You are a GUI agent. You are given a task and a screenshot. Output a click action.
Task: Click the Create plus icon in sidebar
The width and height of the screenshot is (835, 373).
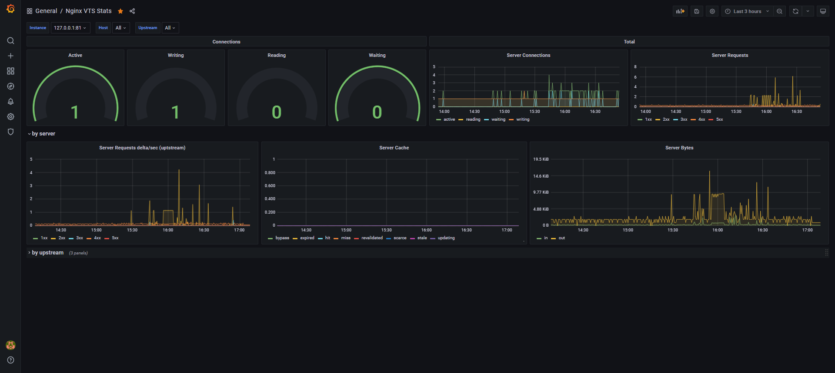coord(10,56)
